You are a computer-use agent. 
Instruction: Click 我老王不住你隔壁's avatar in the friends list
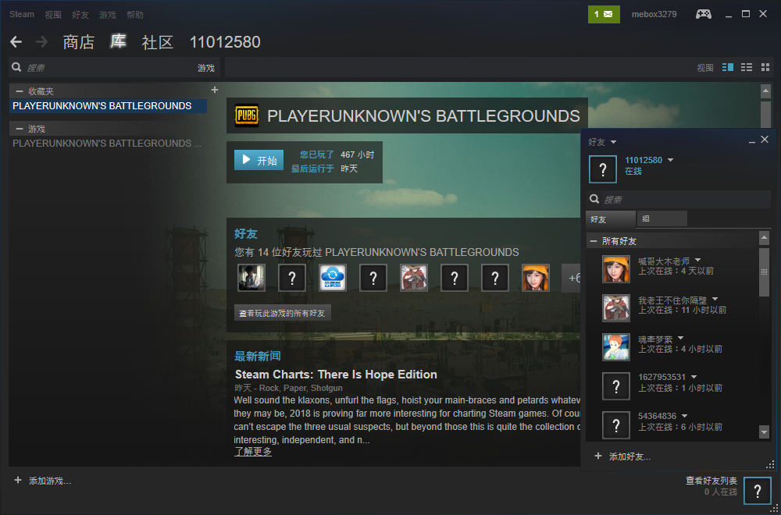615,308
